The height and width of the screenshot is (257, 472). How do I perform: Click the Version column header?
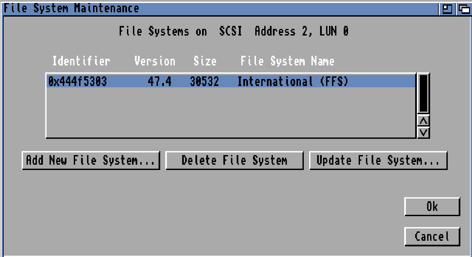[x=155, y=61]
